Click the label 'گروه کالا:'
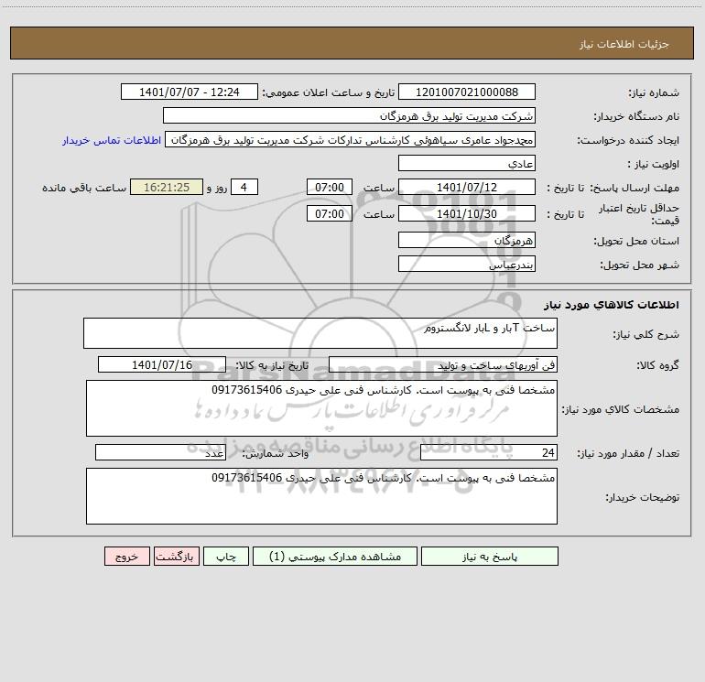The width and height of the screenshot is (705, 682). pyautogui.click(x=657, y=365)
